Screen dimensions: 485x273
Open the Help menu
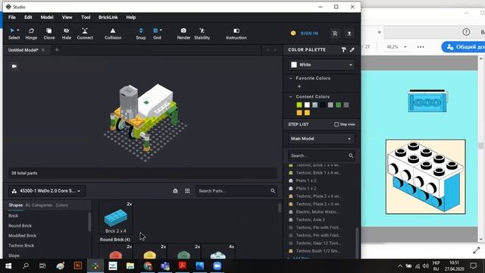(131, 17)
